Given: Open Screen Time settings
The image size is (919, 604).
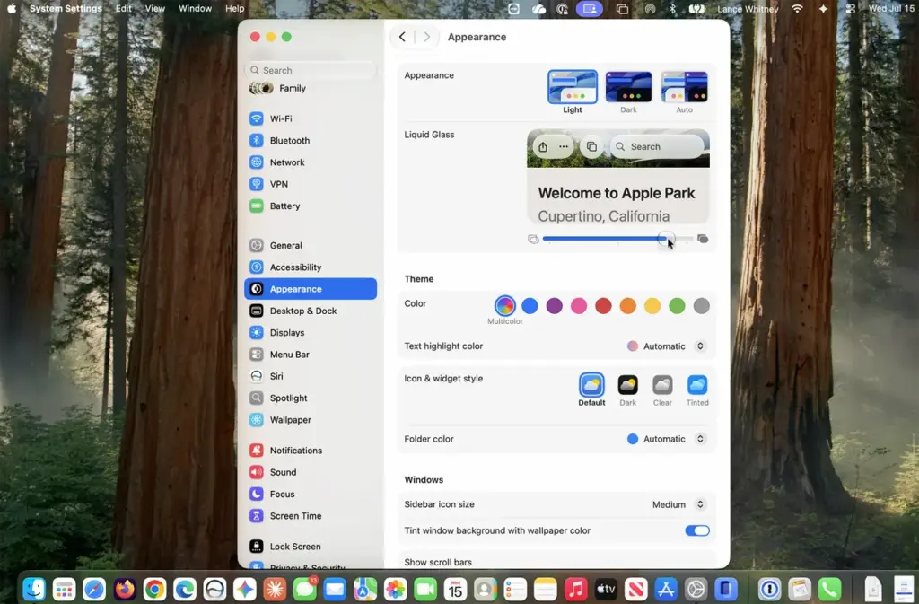Looking at the screenshot, I should [x=311, y=515].
